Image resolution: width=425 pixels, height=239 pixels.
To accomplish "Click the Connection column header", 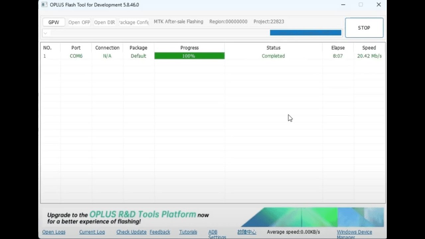I will click(107, 48).
